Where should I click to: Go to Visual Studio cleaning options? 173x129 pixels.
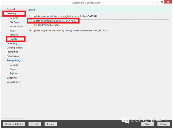(16, 26)
